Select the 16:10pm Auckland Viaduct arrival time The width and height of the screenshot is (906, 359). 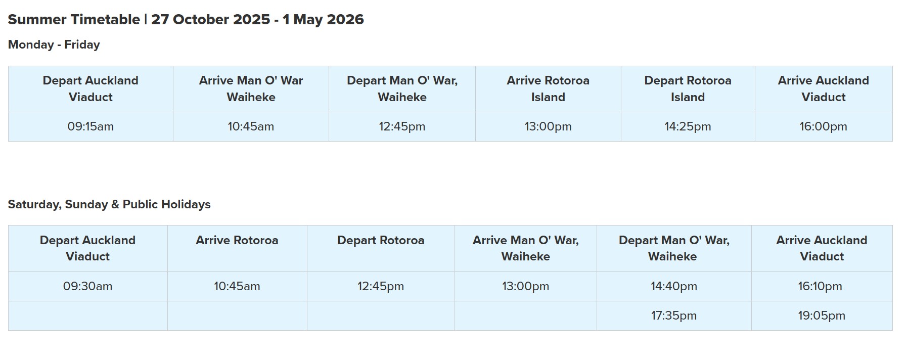[x=820, y=286]
